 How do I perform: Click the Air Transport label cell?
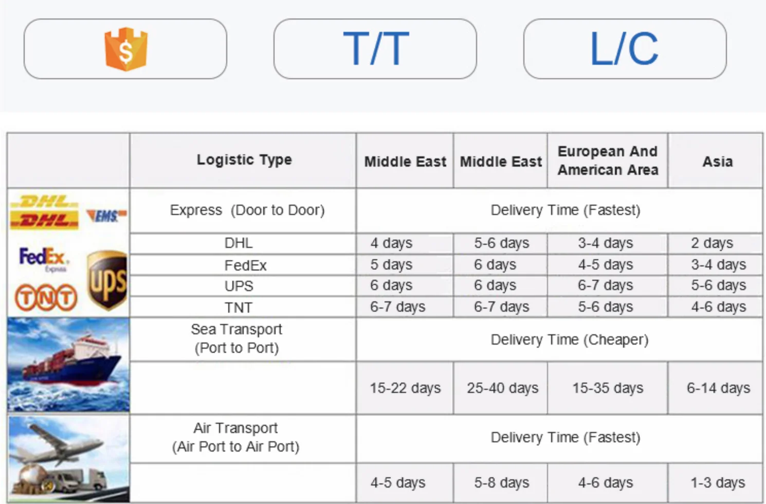[235, 437]
